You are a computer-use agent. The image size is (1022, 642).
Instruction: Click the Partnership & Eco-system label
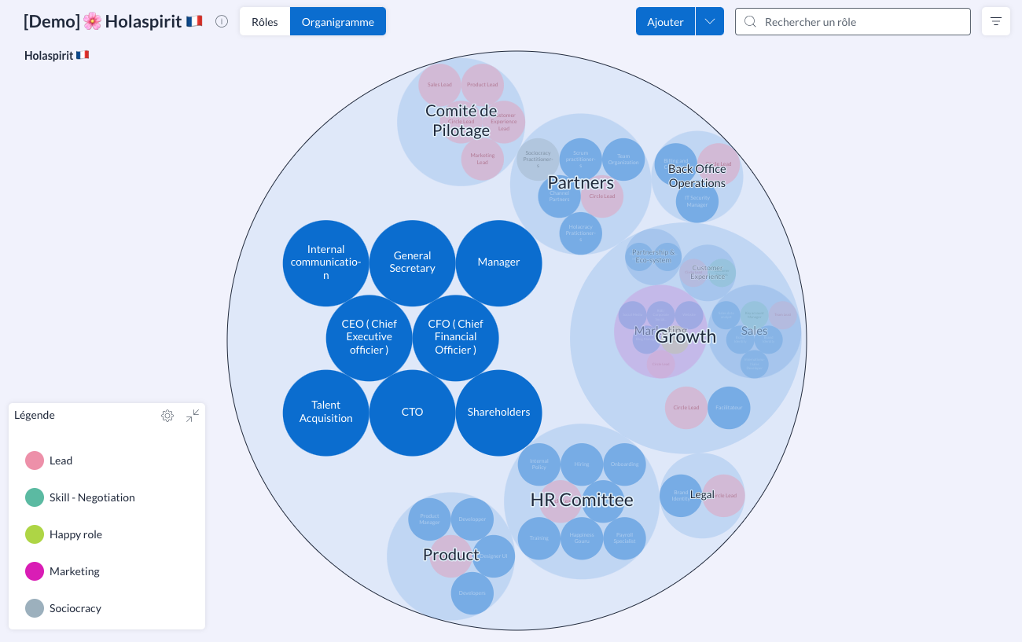[x=653, y=256]
